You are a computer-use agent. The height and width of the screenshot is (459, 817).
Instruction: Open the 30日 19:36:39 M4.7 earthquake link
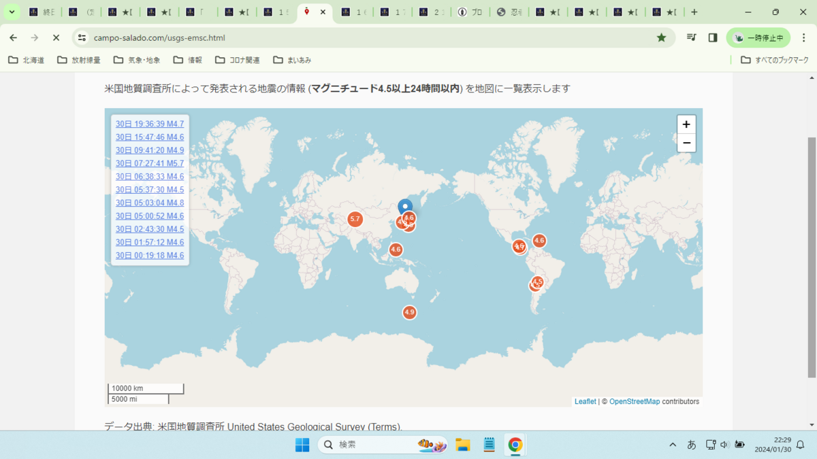(x=150, y=124)
